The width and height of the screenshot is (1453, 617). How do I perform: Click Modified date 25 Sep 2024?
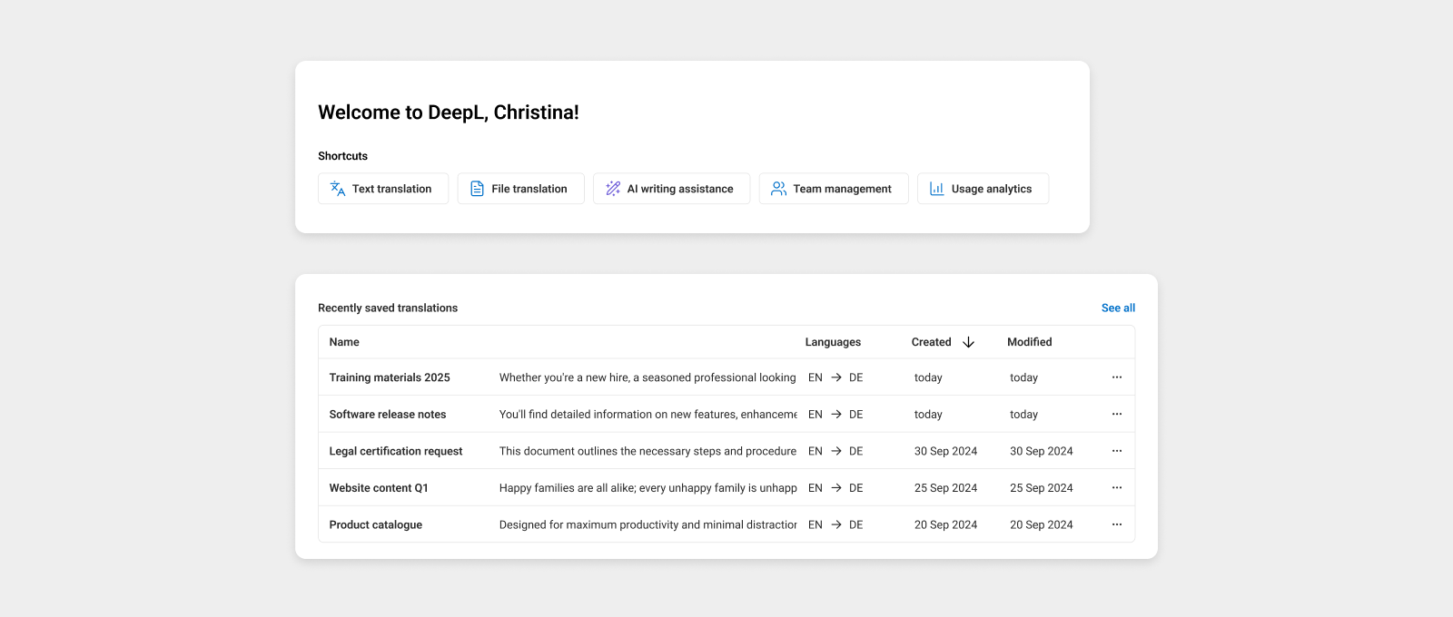pyautogui.click(x=1042, y=487)
